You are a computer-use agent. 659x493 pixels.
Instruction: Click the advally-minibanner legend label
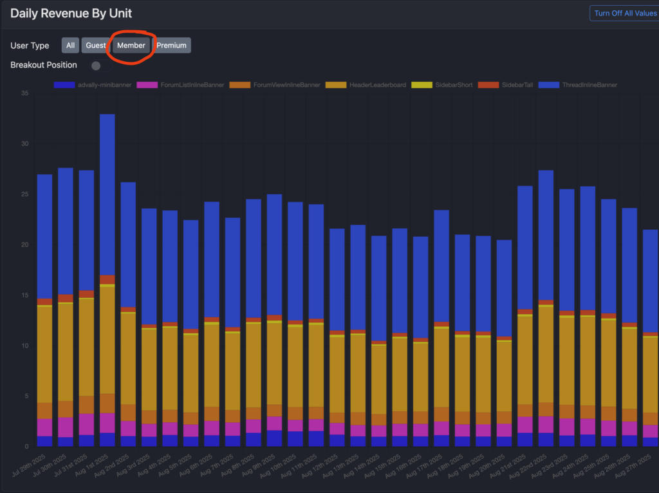[x=105, y=85]
